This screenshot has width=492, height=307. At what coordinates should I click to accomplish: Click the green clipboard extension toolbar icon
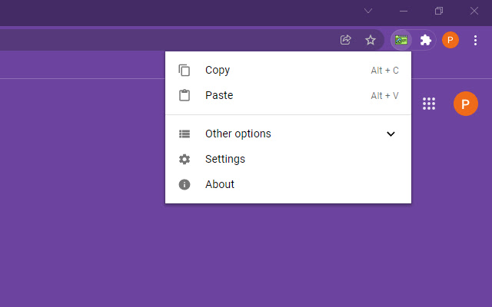point(401,40)
